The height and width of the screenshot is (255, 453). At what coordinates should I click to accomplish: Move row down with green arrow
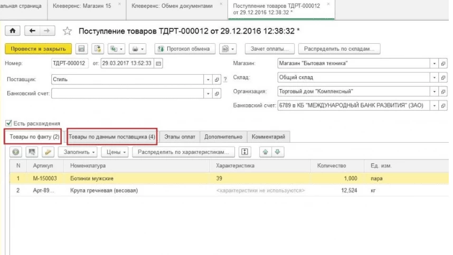point(277,152)
